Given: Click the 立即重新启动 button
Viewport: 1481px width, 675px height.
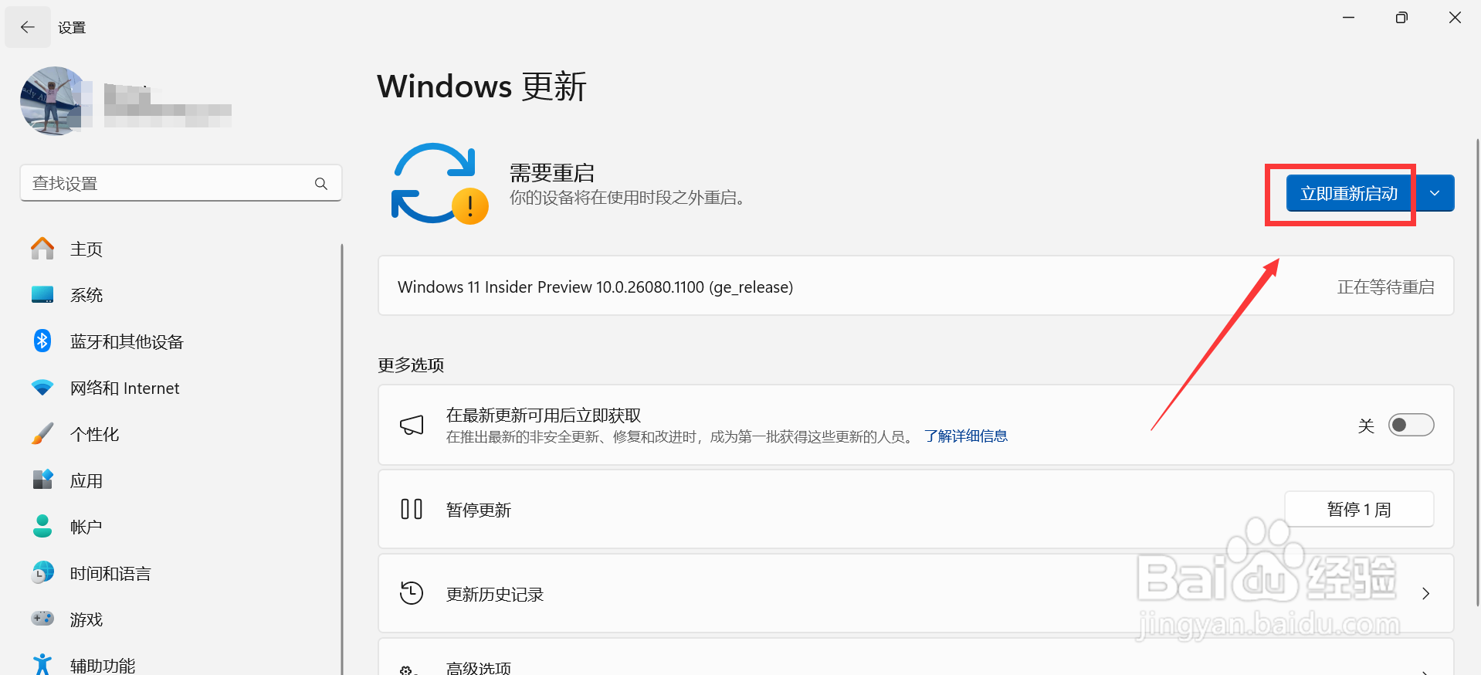Looking at the screenshot, I should [x=1348, y=193].
